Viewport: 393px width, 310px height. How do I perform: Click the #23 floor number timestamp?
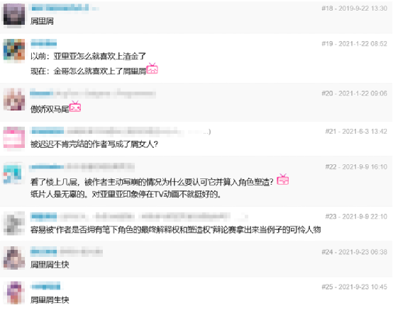(x=356, y=217)
